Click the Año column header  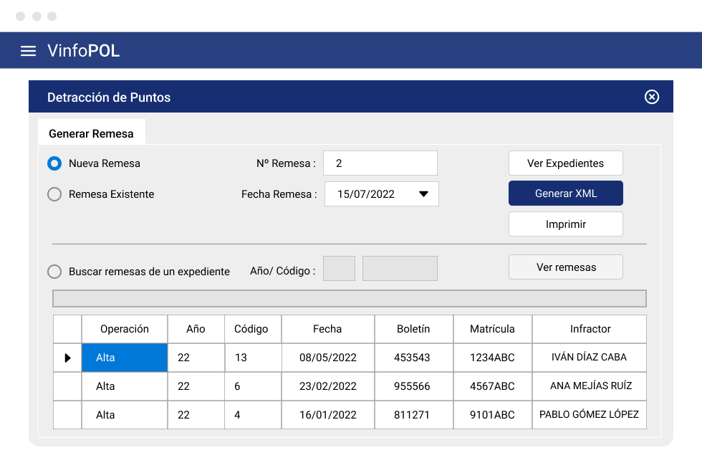pyautogui.click(x=196, y=329)
